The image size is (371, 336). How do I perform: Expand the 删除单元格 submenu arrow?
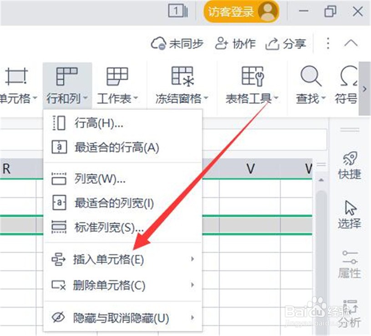193,285
